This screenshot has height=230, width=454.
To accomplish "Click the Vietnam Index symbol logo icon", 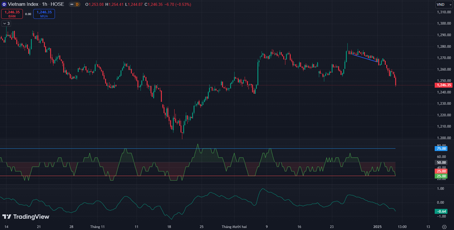I will pyautogui.click(x=4, y=4).
